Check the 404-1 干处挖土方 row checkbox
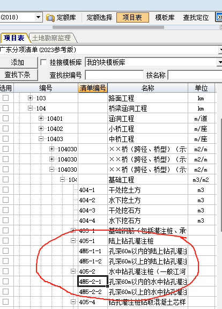The height and width of the screenshot is (309, 222). [6, 190]
